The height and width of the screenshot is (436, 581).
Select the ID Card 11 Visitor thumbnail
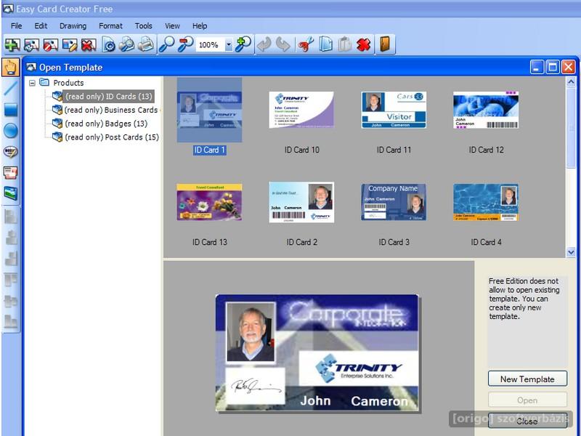coord(394,110)
